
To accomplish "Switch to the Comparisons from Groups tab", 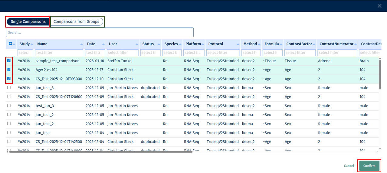I will [76, 22].
